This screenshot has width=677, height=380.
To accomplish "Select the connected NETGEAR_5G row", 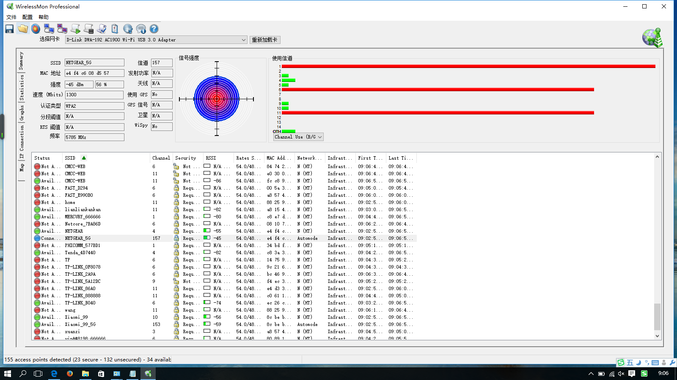I will (x=224, y=238).
